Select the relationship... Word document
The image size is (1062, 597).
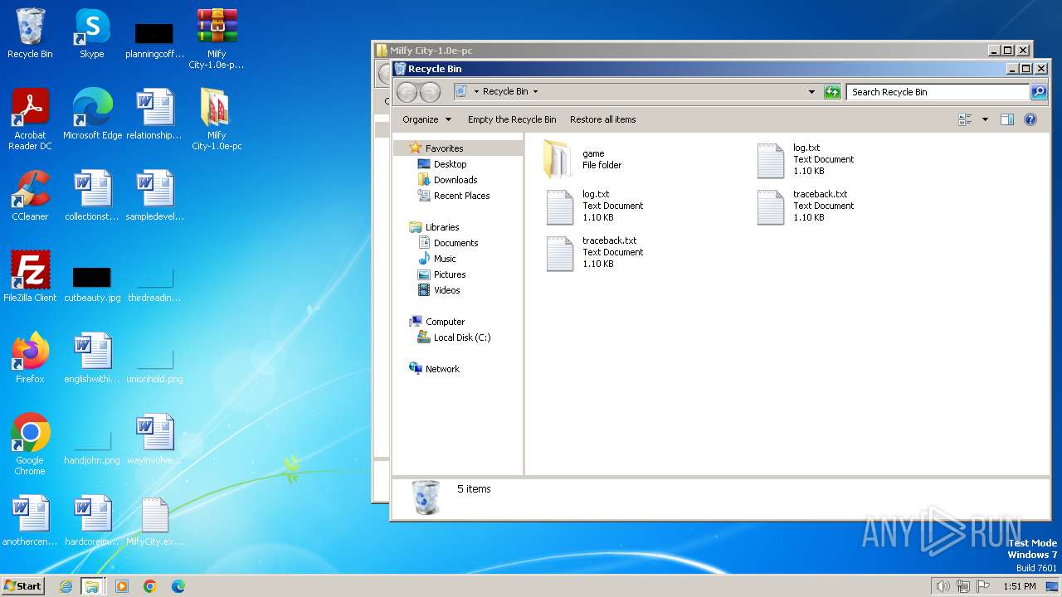pos(154,115)
